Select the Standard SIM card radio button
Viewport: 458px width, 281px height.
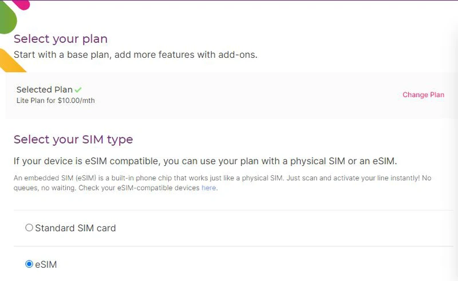[29, 228]
